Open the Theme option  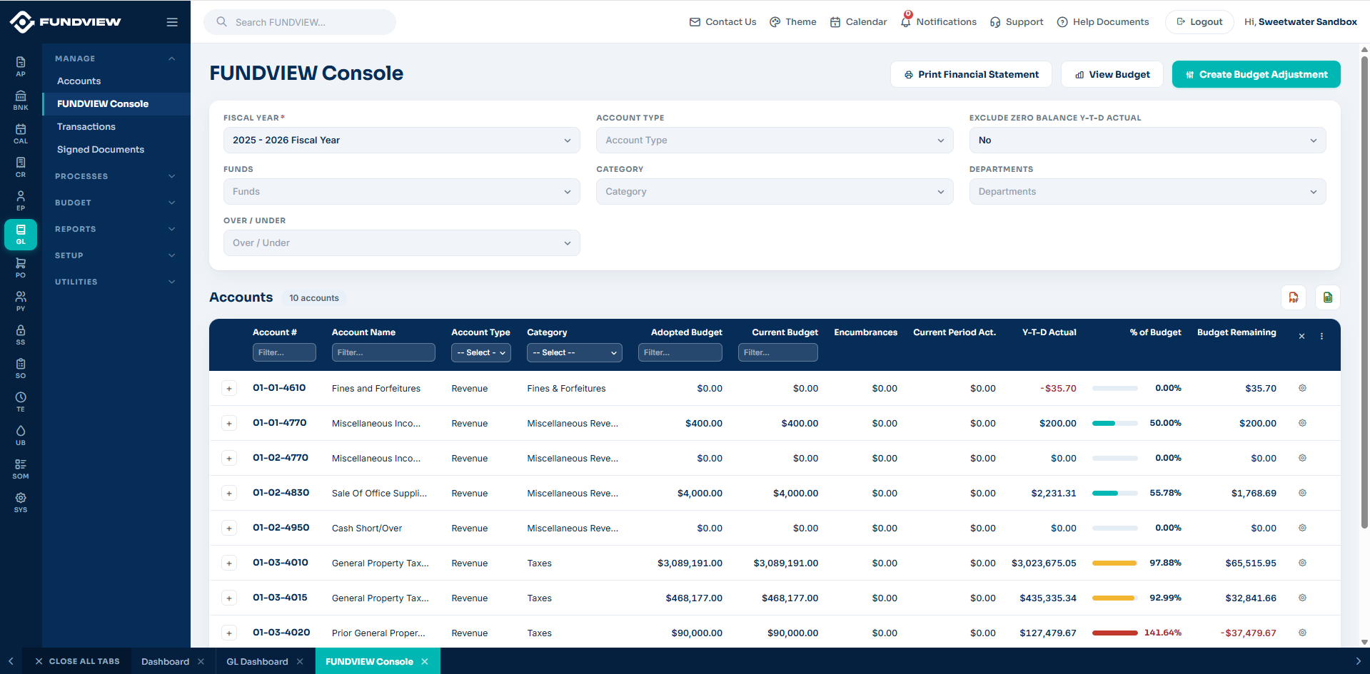[x=793, y=22]
